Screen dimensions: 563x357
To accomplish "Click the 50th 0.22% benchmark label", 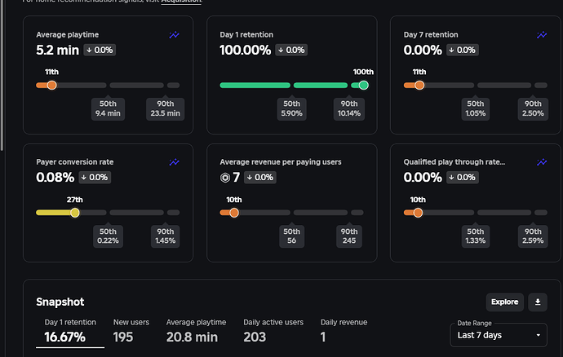I will point(108,236).
